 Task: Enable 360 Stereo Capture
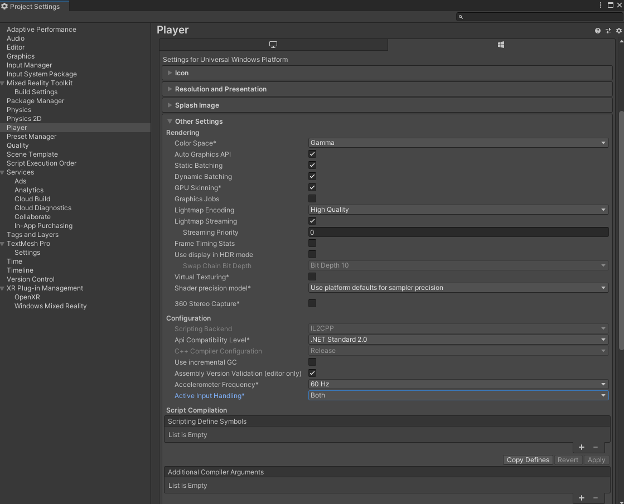pos(312,303)
